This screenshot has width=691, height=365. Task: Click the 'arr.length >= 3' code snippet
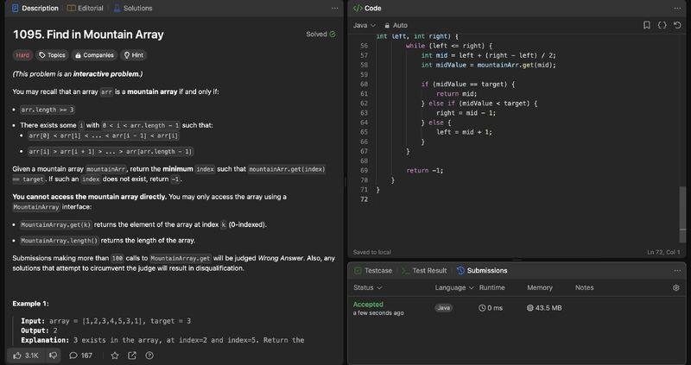(x=48, y=110)
